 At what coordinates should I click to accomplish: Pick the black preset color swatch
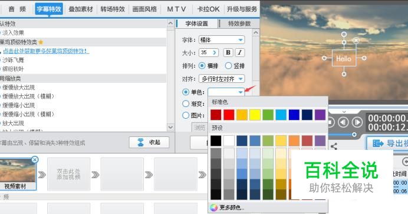(x=216, y=141)
